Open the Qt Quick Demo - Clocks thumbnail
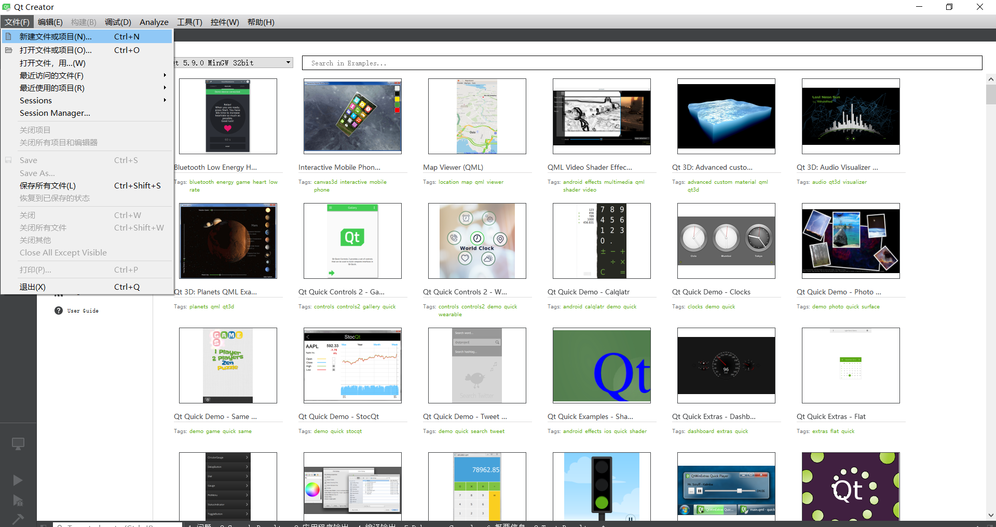This screenshot has width=996, height=527. (726, 241)
